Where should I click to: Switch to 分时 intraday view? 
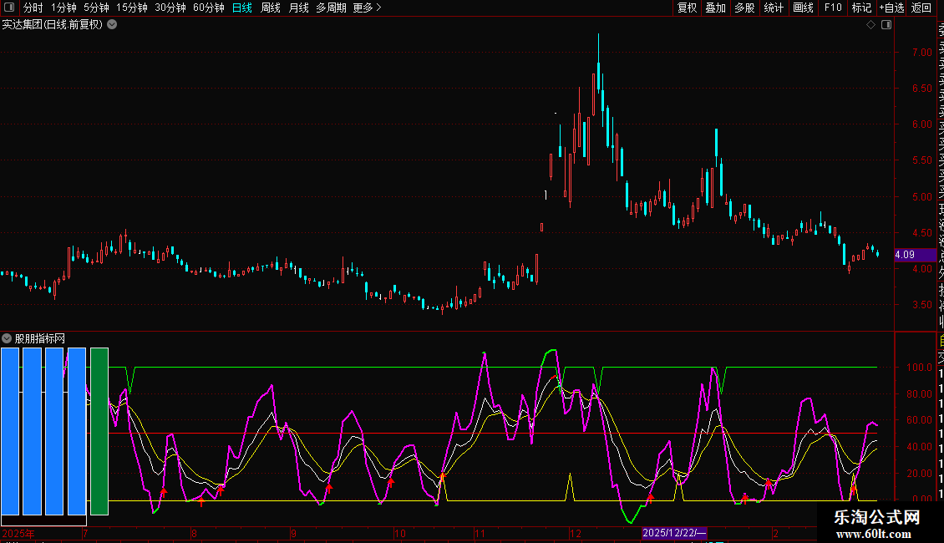pyautogui.click(x=33, y=8)
